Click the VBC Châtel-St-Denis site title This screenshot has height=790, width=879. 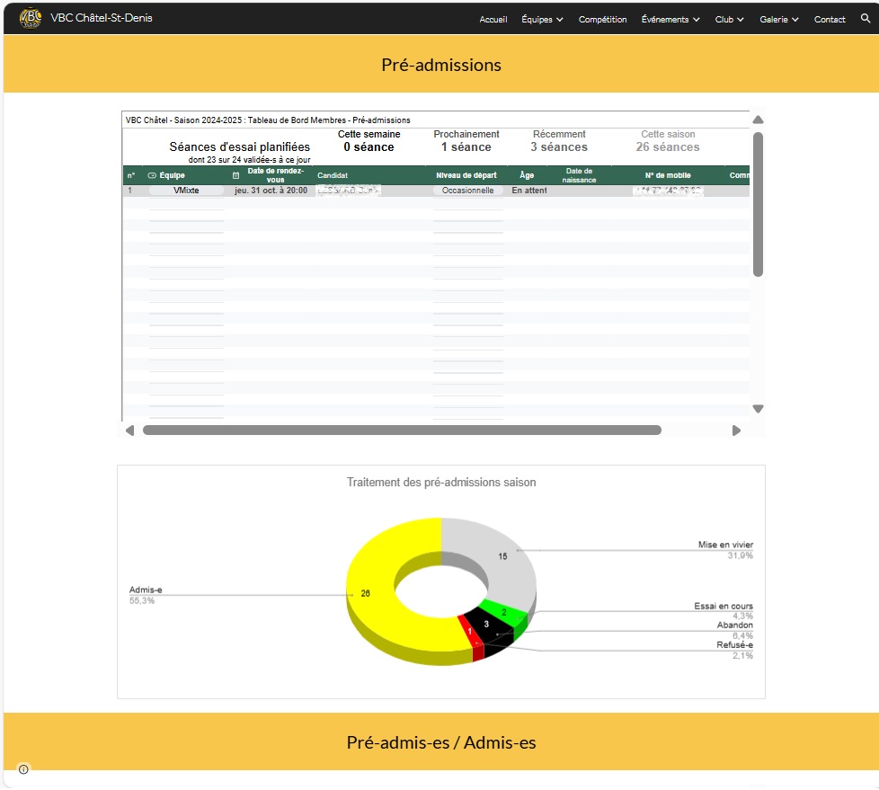click(x=102, y=18)
